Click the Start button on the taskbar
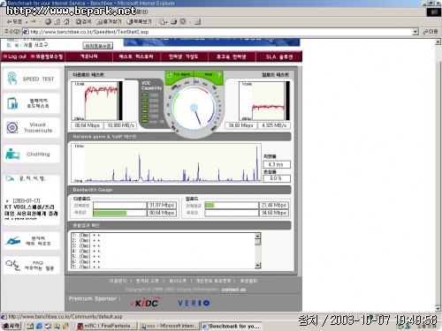 [x=11, y=326]
